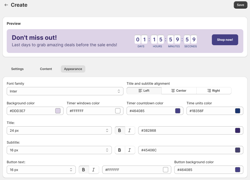
Task: Click the Save button
Action: (240, 5)
